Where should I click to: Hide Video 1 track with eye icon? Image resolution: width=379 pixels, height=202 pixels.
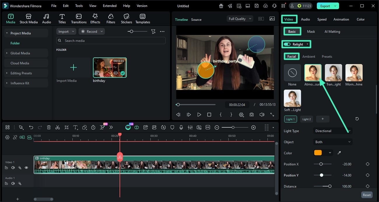click(x=26, y=168)
